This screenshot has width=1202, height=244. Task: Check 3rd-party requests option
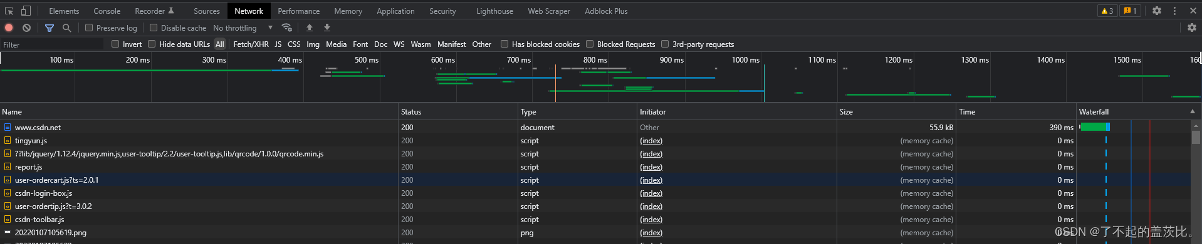point(665,44)
